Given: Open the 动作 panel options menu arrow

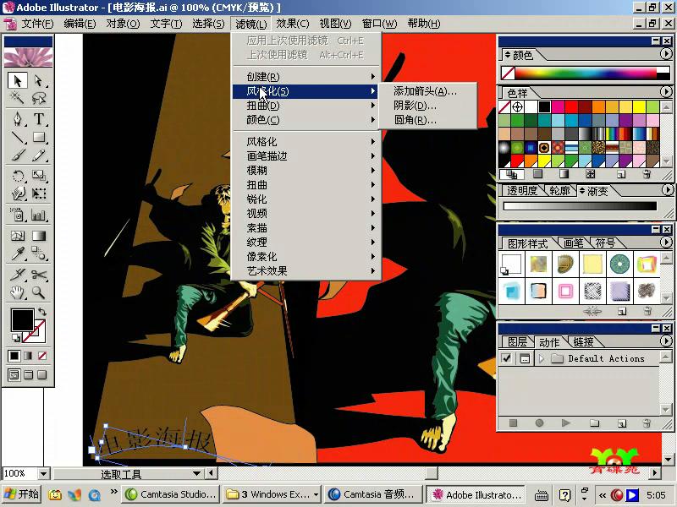Looking at the screenshot, I should (x=666, y=341).
